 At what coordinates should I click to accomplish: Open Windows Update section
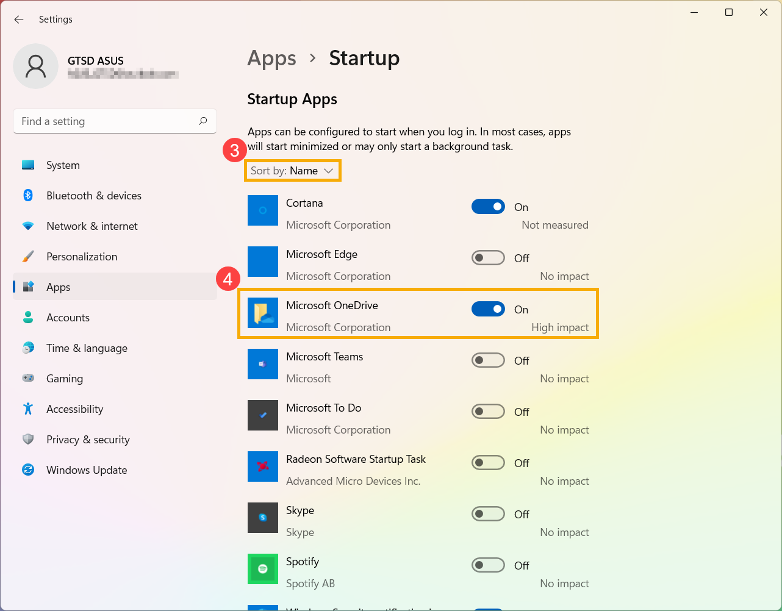point(87,470)
